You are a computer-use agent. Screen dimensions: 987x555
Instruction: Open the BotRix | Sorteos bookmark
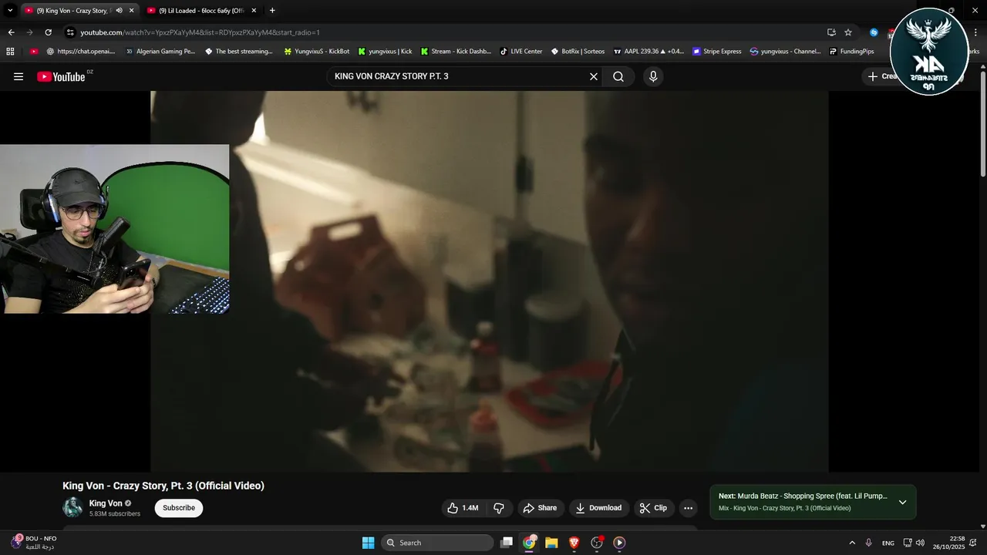(578, 52)
